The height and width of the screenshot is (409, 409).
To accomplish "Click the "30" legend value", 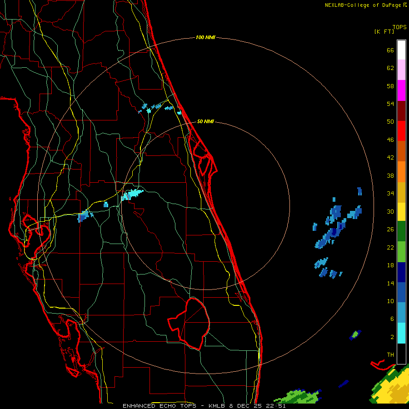I will click(x=390, y=211).
